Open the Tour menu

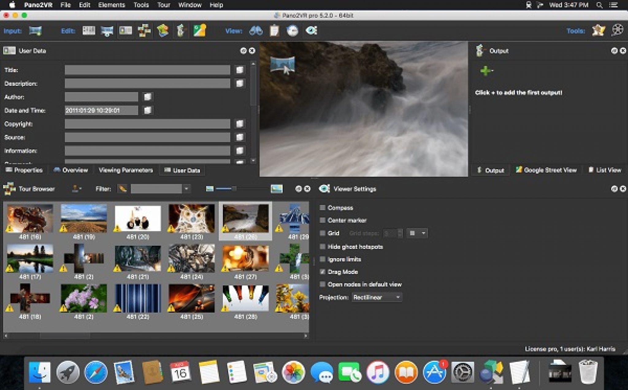(163, 5)
